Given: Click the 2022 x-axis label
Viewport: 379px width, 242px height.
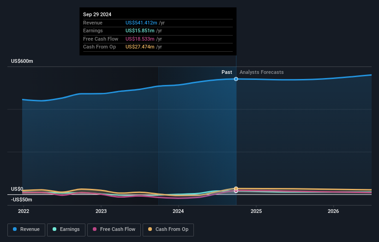Looking at the screenshot, I should point(24,212).
